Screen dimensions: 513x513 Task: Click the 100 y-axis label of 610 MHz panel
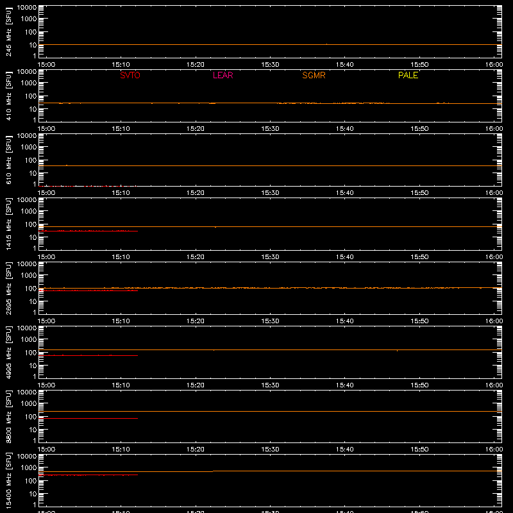coord(31,160)
